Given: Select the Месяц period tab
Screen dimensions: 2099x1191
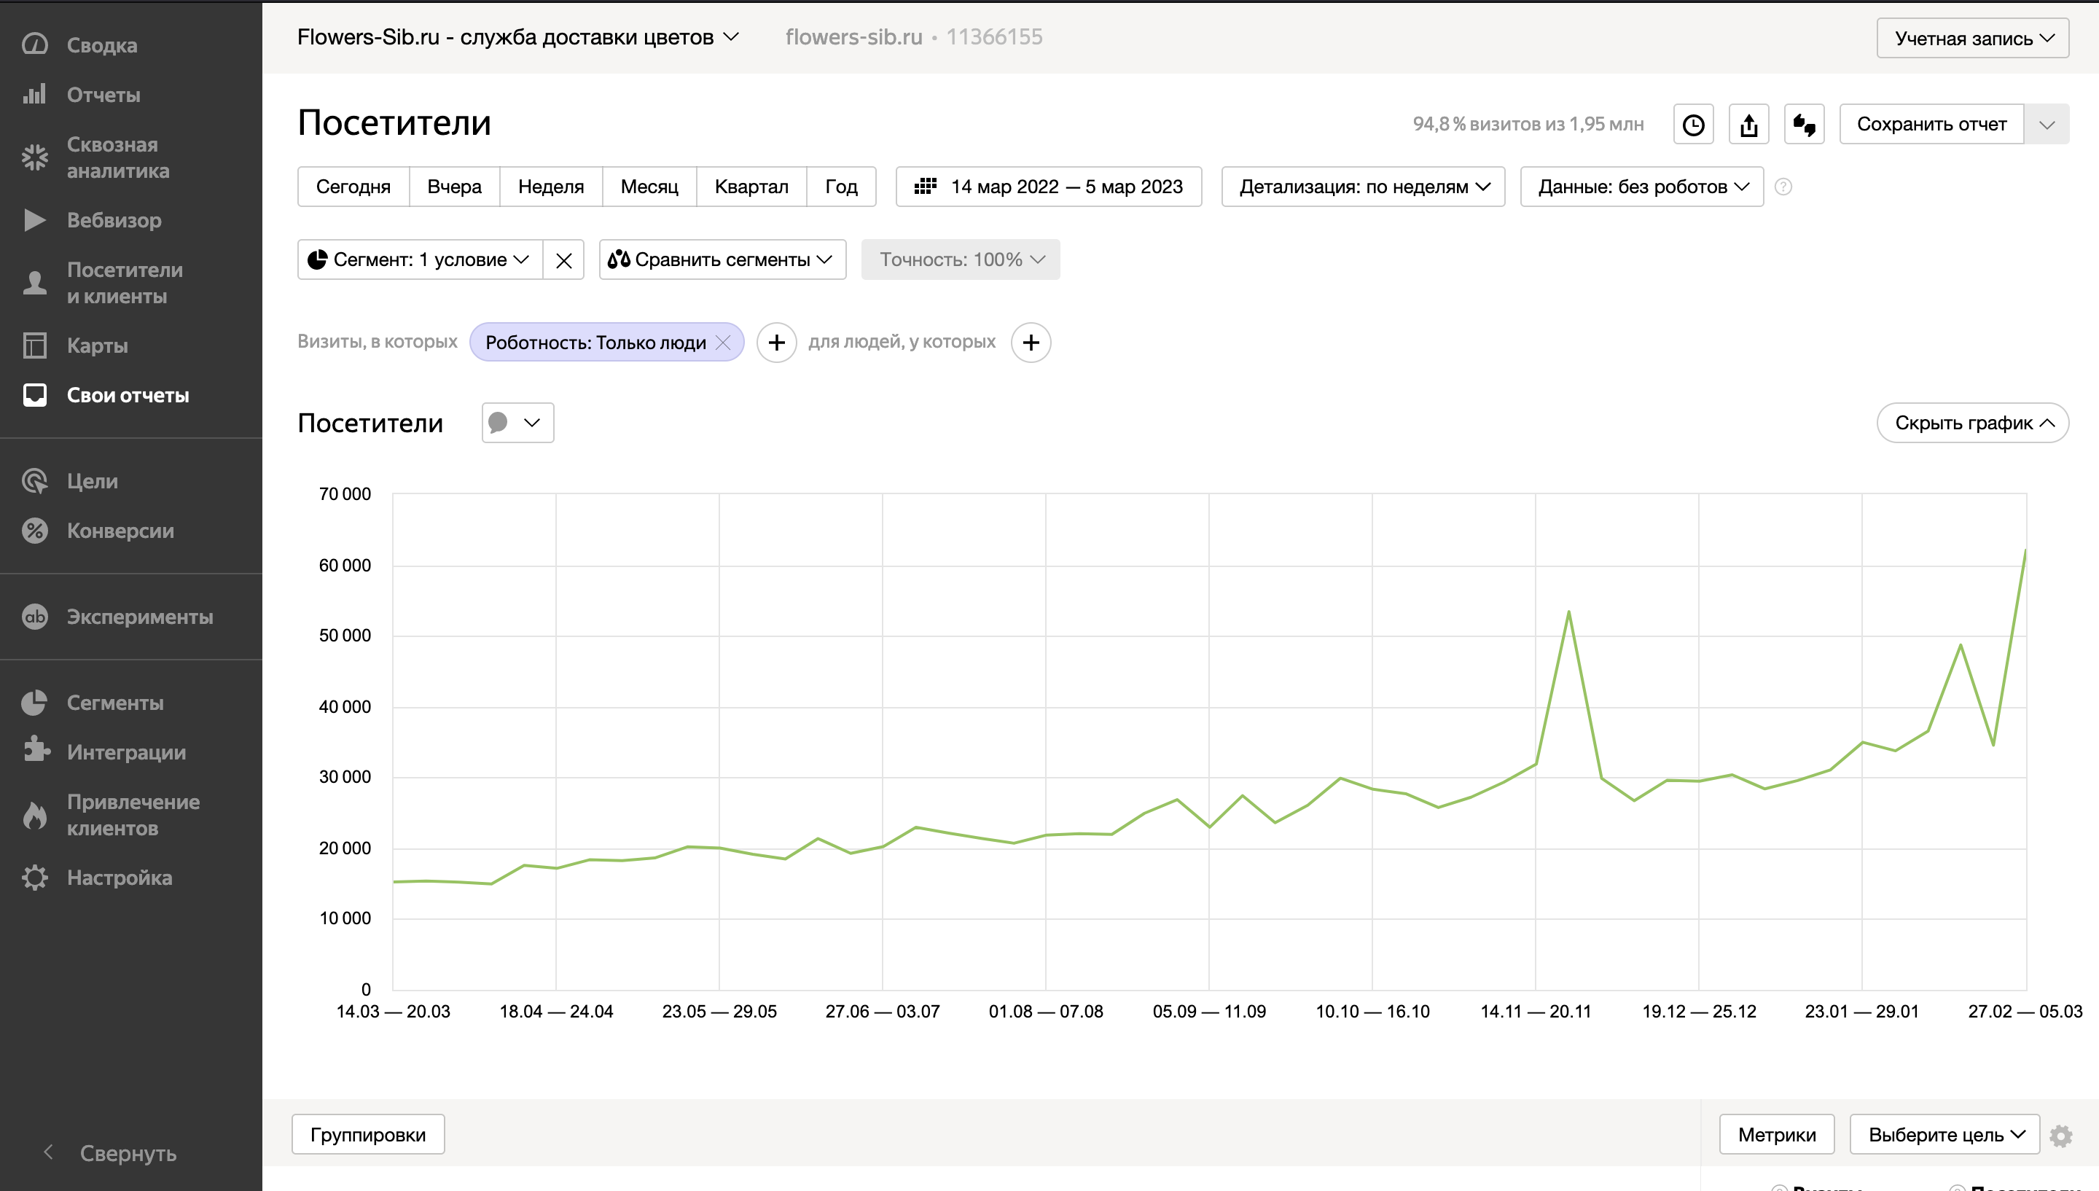Looking at the screenshot, I should click(x=649, y=187).
